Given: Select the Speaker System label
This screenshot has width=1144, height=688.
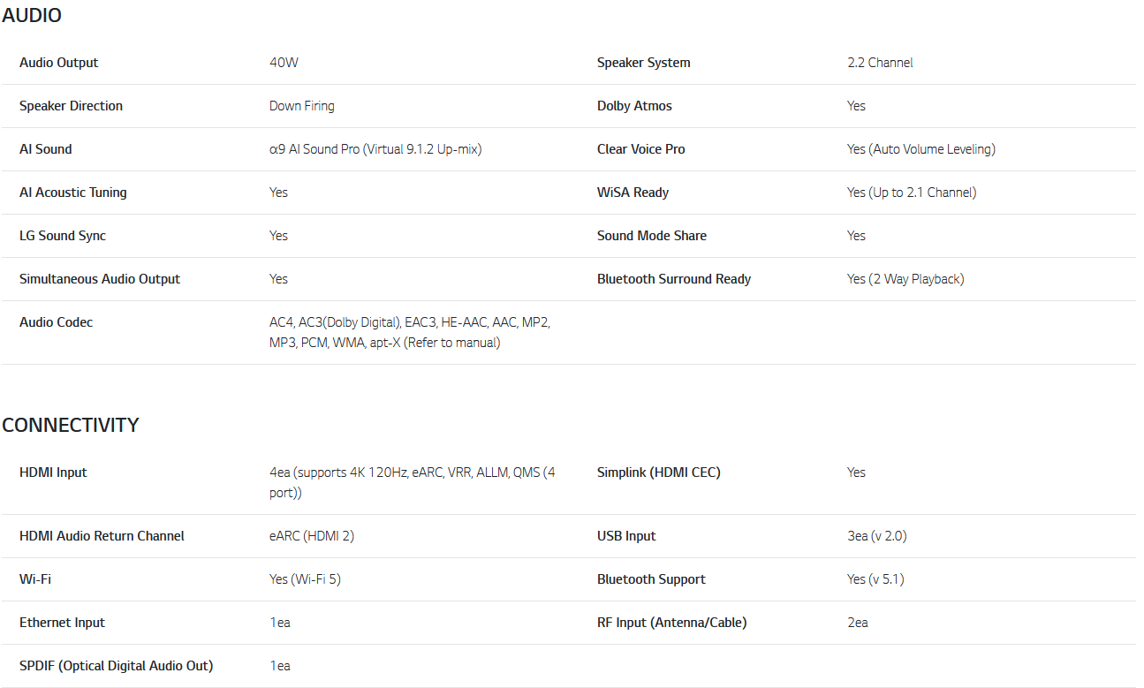Looking at the screenshot, I should click(644, 63).
